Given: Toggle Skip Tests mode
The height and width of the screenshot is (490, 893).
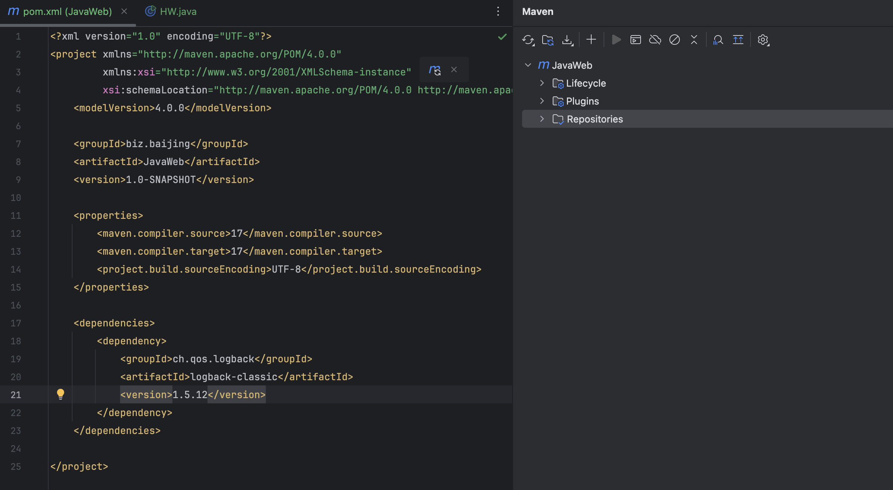Looking at the screenshot, I should pyautogui.click(x=674, y=40).
